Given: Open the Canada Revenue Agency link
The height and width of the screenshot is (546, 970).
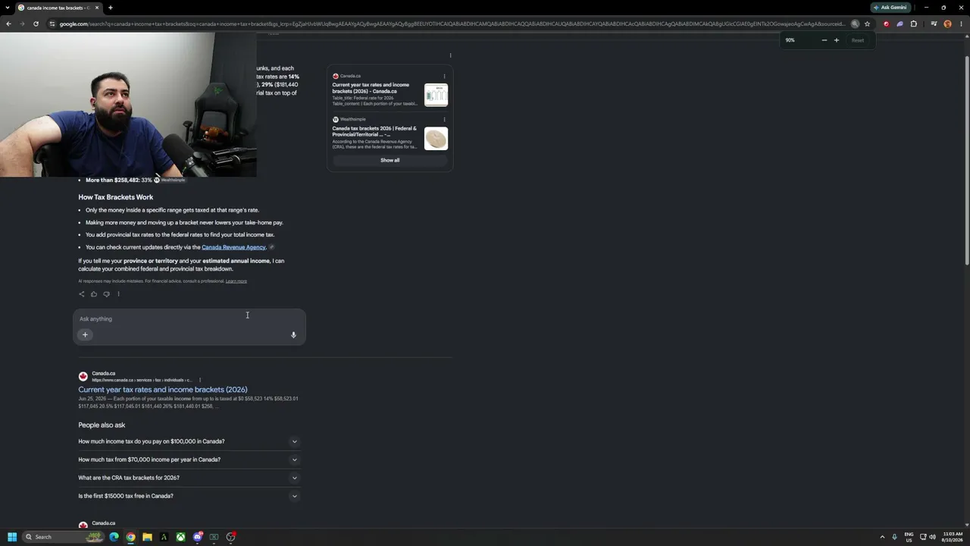Looking at the screenshot, I should pyautogui.click(x=233, y=247).
